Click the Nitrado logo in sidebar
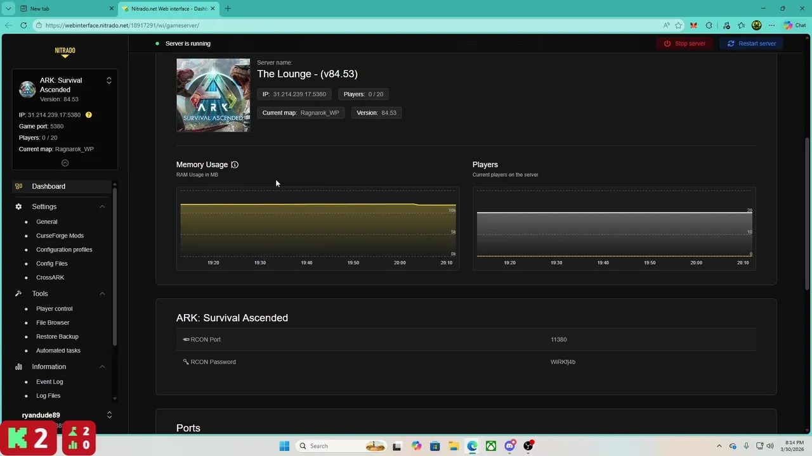The height and width of the screenshot is (456, 812). pos(65,53)
